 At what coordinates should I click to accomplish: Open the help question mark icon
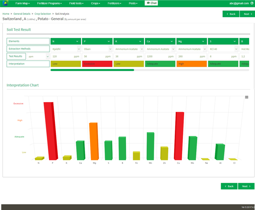[x=252, y=3]
